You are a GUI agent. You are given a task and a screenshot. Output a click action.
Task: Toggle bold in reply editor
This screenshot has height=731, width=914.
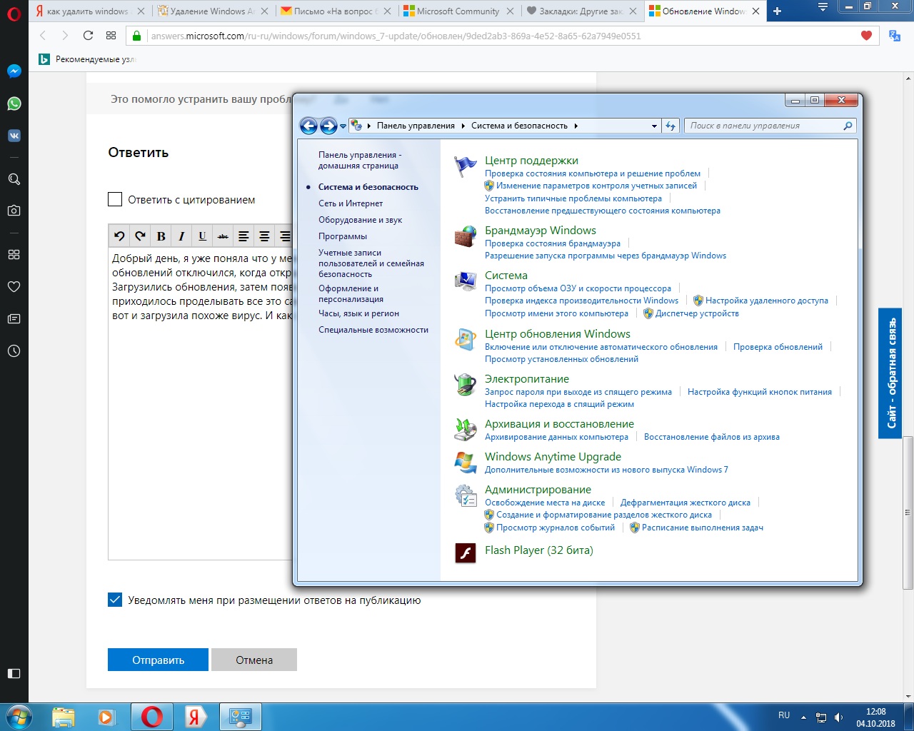pos(161,236)
